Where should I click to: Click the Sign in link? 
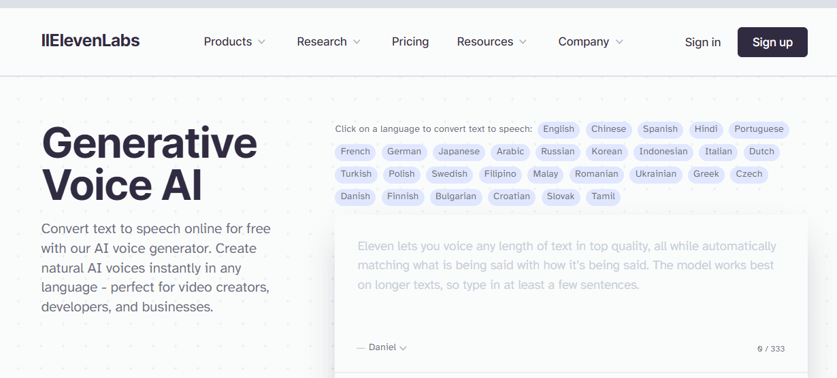[x=703, y=42]
